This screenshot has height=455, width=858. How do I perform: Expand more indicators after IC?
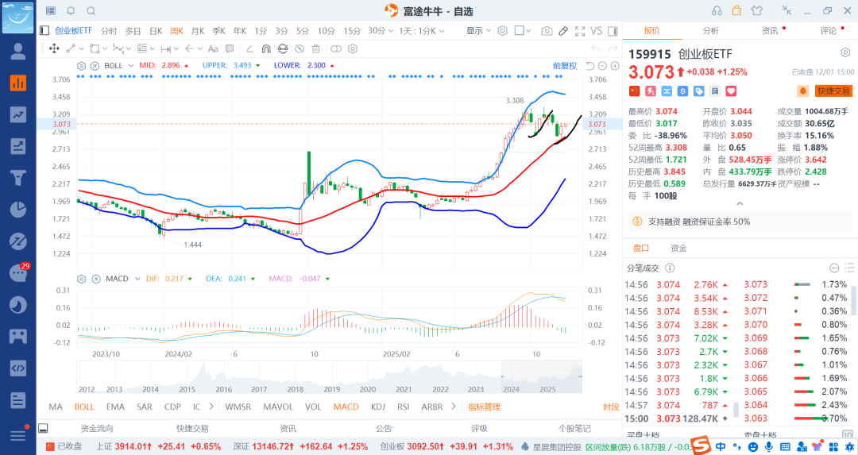click(x=211, y=407)
